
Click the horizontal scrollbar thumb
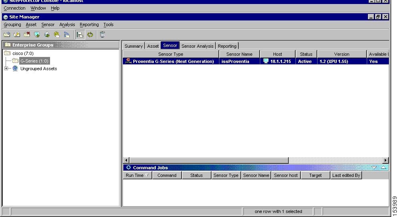tap(209, 160)
